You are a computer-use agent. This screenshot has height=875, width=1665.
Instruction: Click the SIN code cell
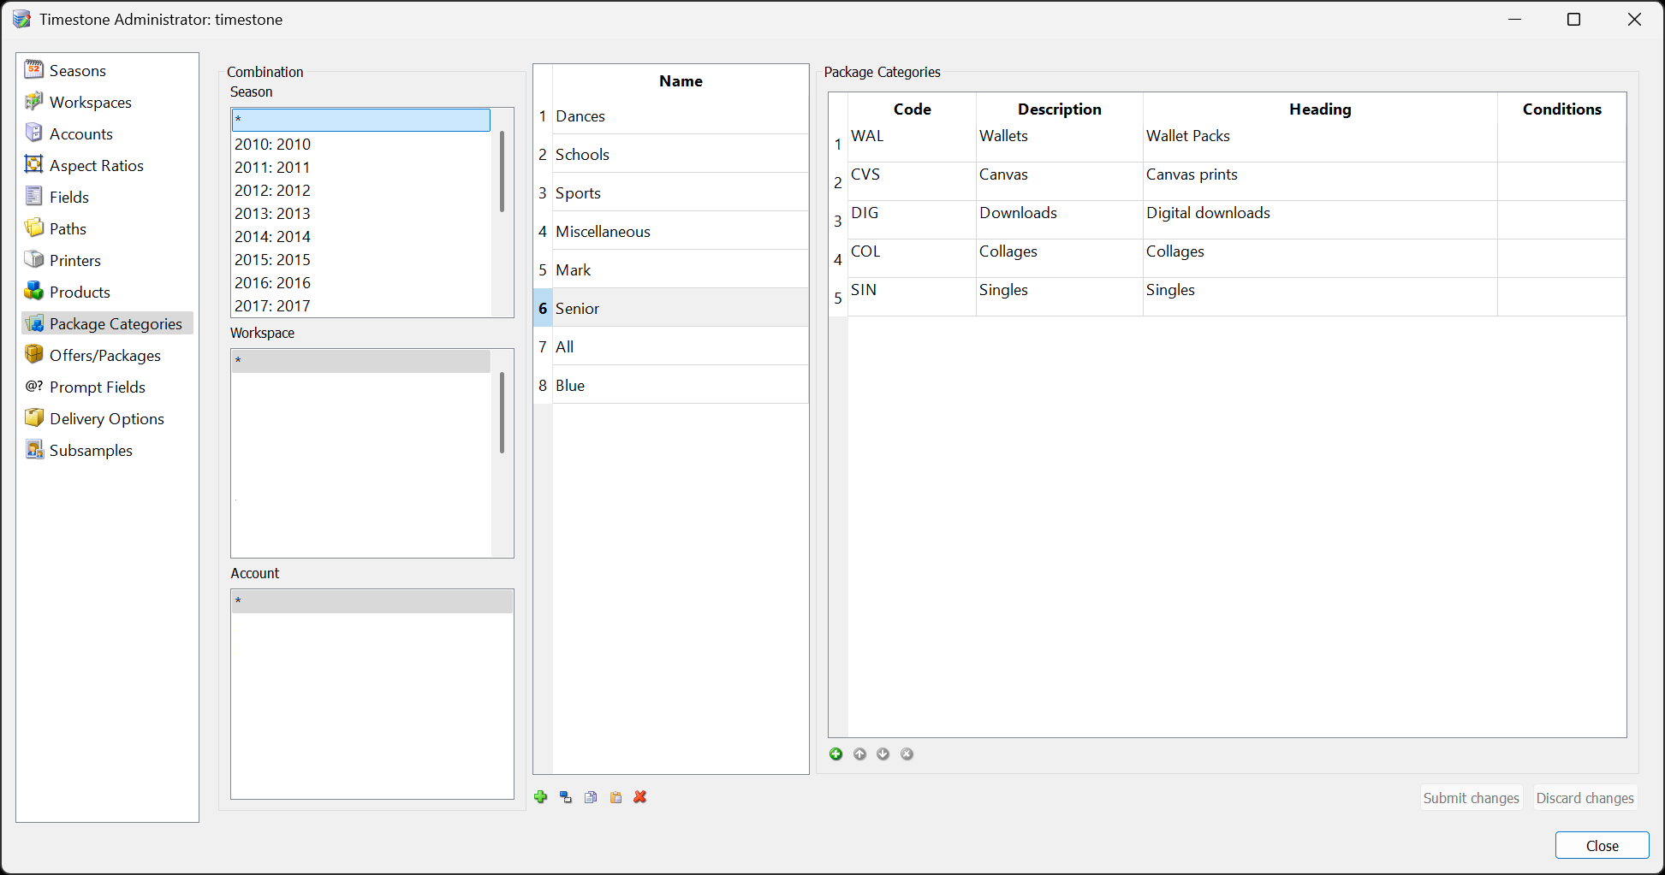(x=912, y=297)
